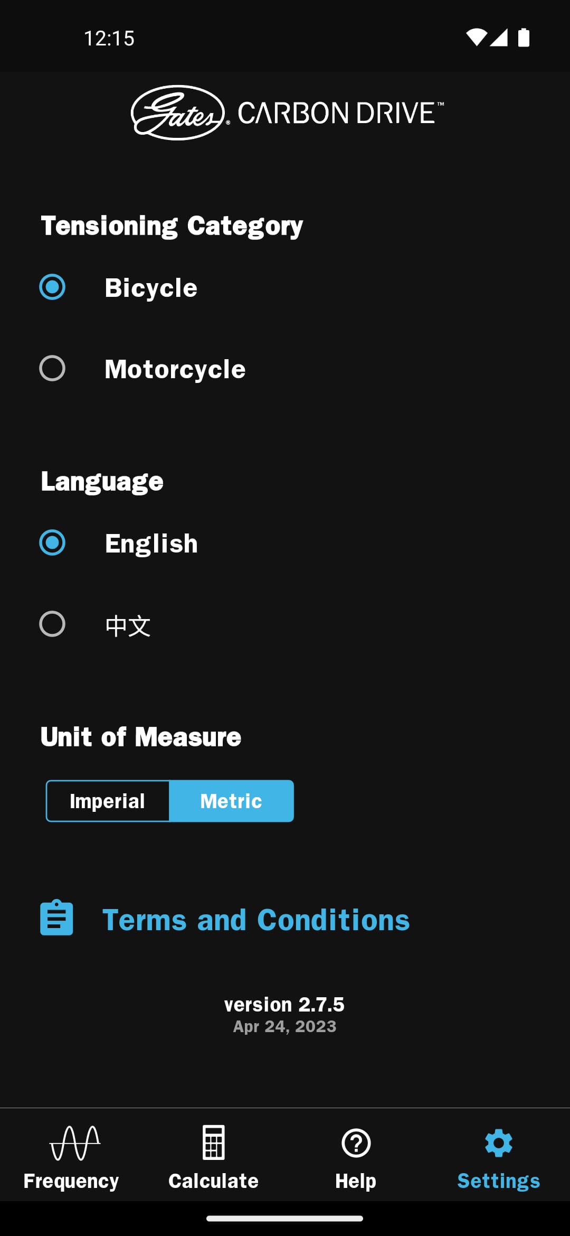This screenshot has height=1236, width=570.
Task: Open the Help tab
Action: point(356,1162)
